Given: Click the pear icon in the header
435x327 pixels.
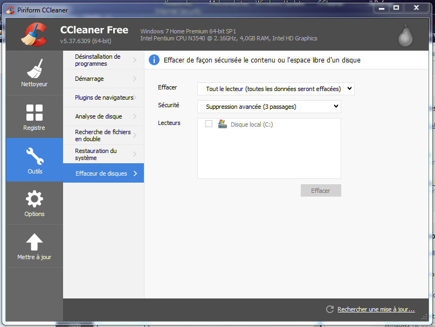Looking at the screenshot, I should [405, 36].
